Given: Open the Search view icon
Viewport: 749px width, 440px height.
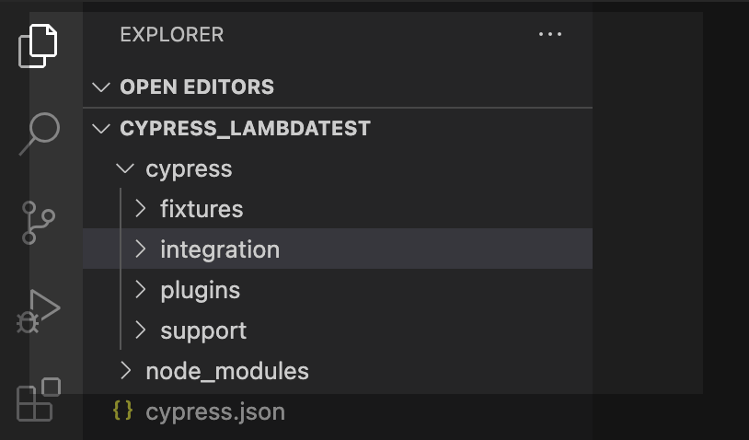Looking at the screenshot, I should tap(39, 133).
